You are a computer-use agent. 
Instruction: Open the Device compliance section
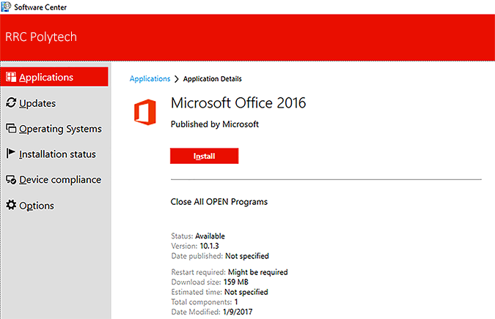click(x=60, y=180)
